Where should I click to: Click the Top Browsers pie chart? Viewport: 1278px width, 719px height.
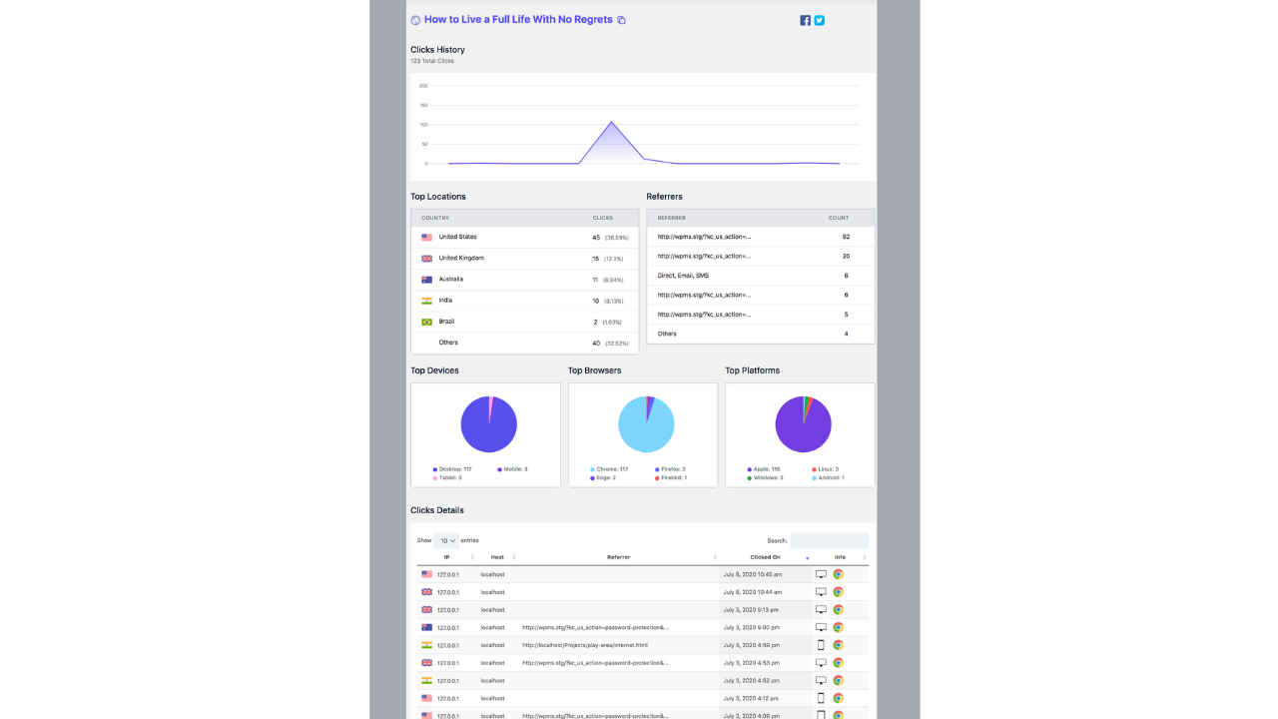point(646,424)
